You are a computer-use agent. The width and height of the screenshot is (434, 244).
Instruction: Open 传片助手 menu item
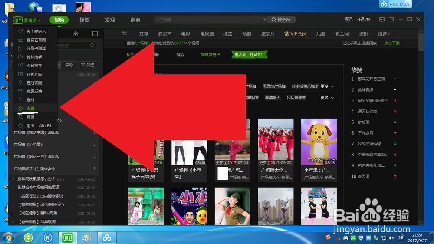[x=36, y=57]
